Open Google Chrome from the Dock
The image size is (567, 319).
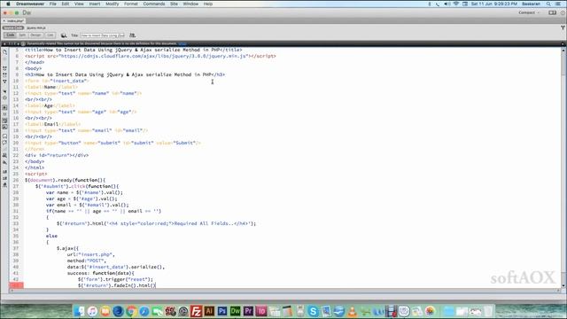click(131, 311)
